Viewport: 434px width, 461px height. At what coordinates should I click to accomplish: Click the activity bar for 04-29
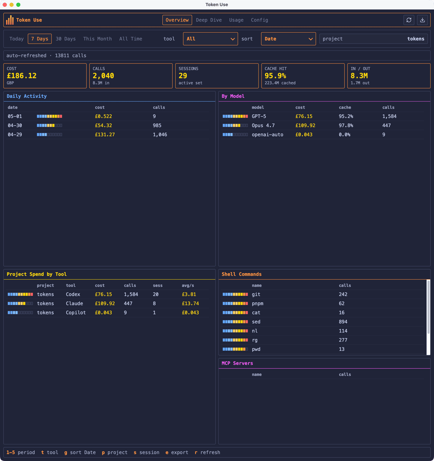50,134
